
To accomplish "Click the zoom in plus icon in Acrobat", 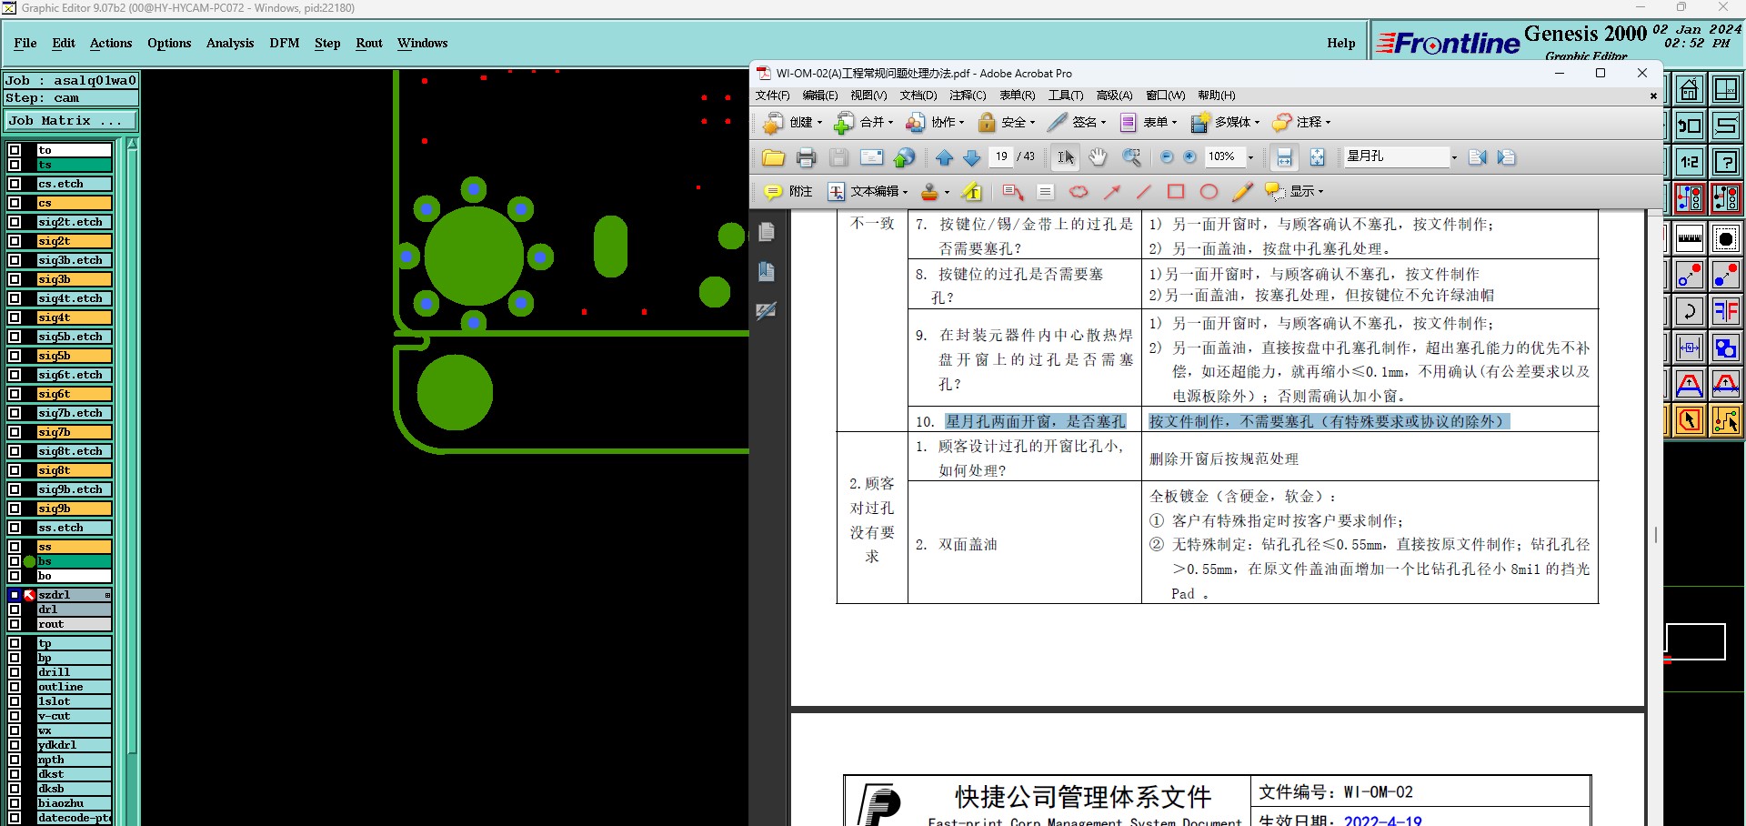I will (1189, 157).
